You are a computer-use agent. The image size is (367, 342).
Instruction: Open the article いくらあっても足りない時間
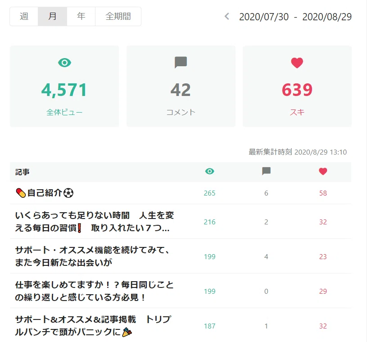(x=95, y=221)
